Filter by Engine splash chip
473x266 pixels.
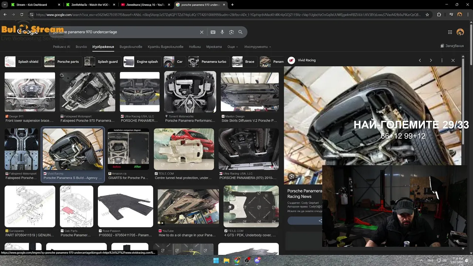(x=142, y=62)
